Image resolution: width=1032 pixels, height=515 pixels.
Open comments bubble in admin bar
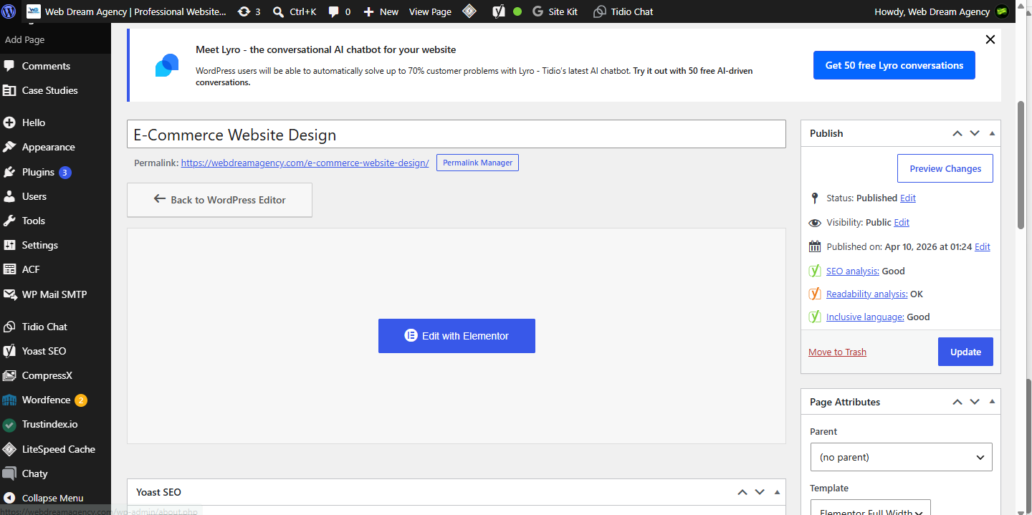(340, 11)
